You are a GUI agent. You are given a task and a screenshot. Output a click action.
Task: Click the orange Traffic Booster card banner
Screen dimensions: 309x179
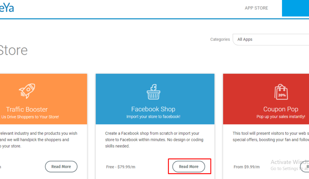[43, 99]
